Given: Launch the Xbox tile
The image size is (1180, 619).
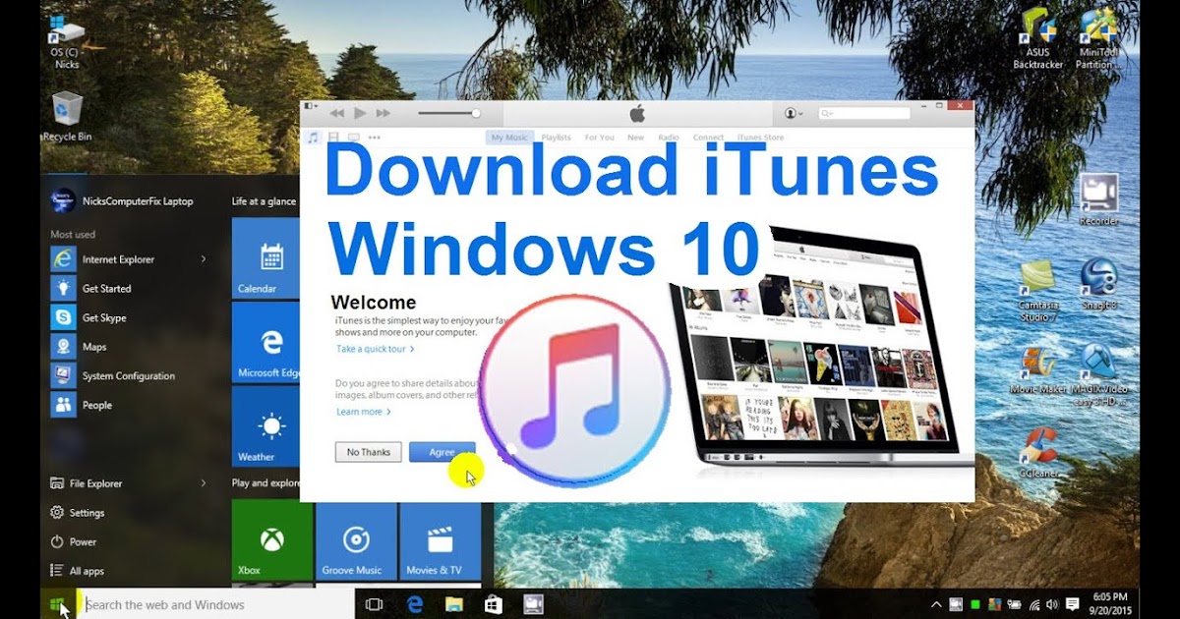Looking at the screenshot, I should tap(272, 540).
